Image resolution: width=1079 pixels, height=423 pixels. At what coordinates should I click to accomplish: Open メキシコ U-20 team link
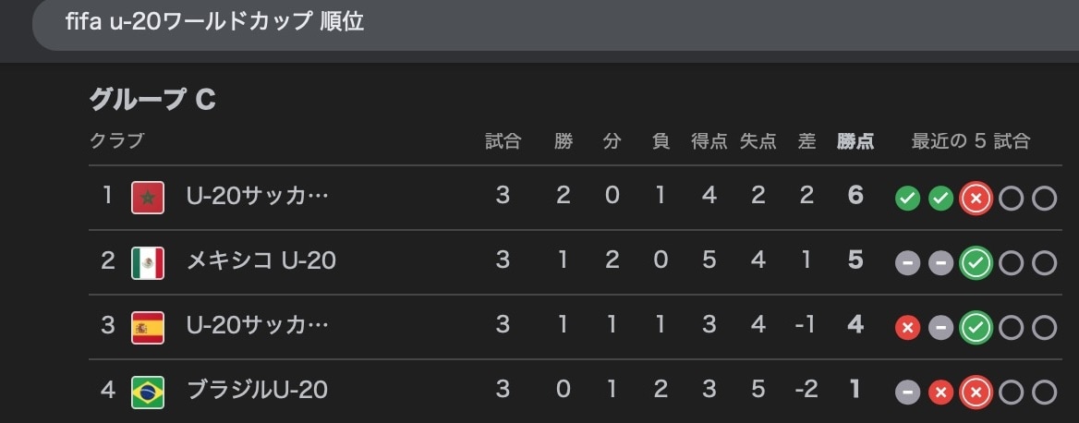pyautogui.click(x=261, y=262)
